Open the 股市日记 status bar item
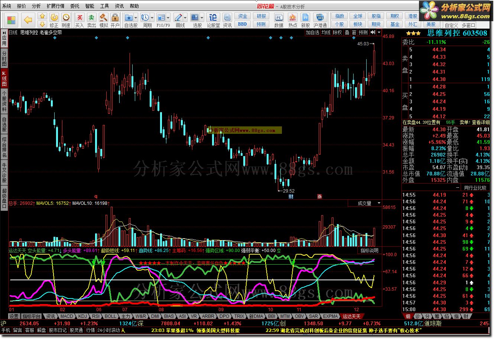This screenshot has height=339, width=494. (x=58, y=330)
